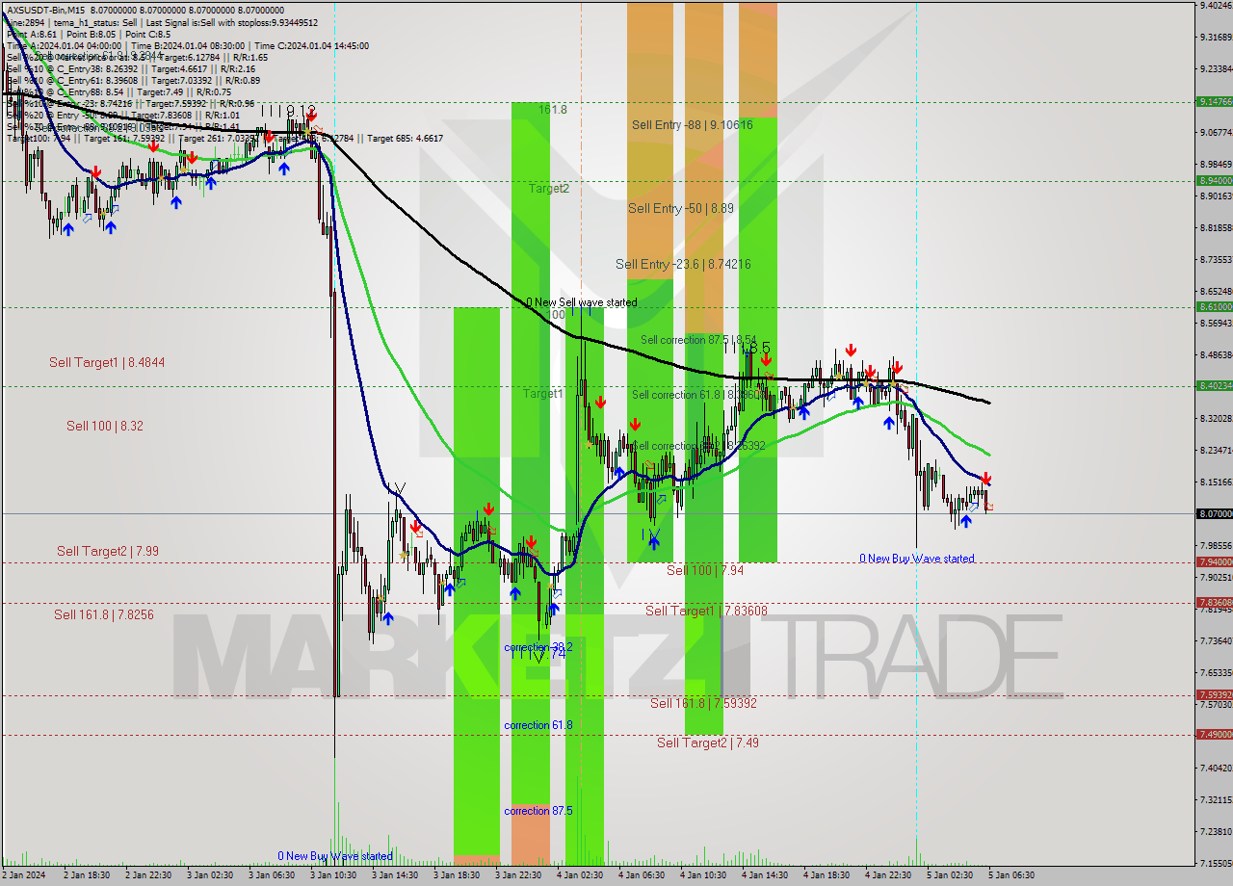The width and height of the screenshot is (1233, 886).
Task: Click the 9.14766 green price-axis tag
Action: [1214, 101]
